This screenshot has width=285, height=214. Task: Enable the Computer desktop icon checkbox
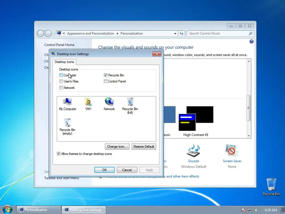[x=61, y=75]
